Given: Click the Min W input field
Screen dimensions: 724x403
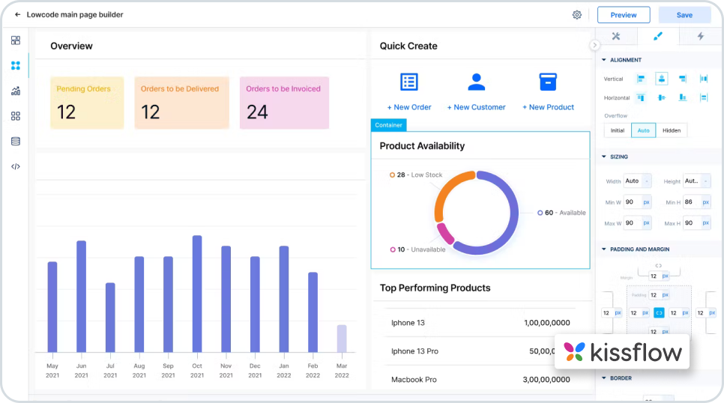Looking at the screenshot, I should click(x=632, y=202).
